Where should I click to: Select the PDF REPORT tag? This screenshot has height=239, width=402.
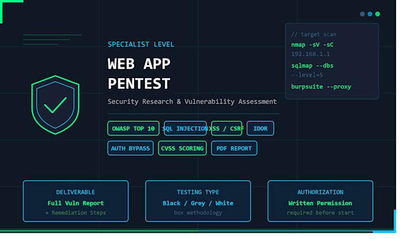234,148
